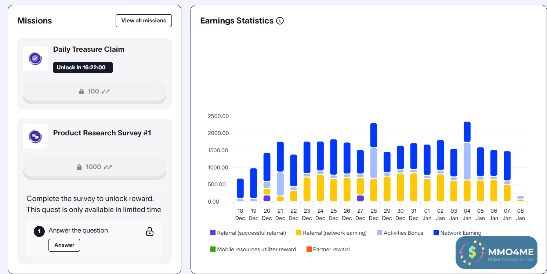
Task: Click the 01 Jan yellow segment
Action: (427, 190)
